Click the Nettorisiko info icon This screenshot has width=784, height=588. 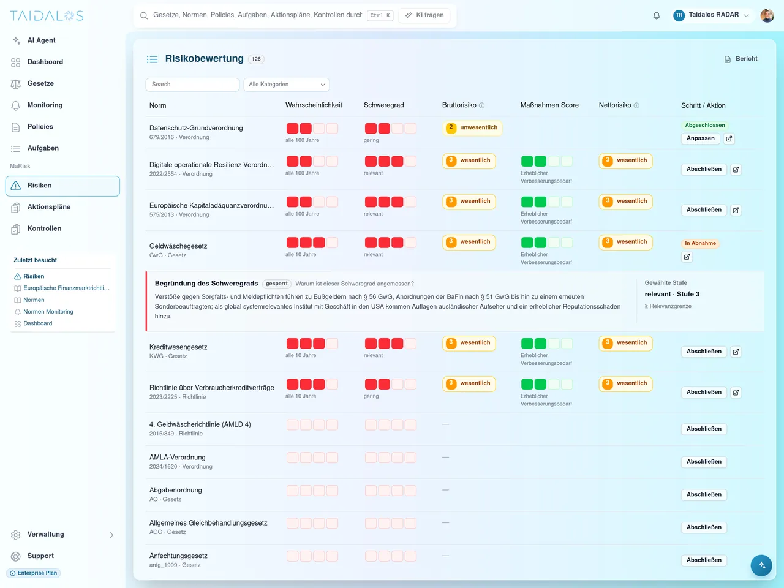pyautogui.click(x=636, y=105)
